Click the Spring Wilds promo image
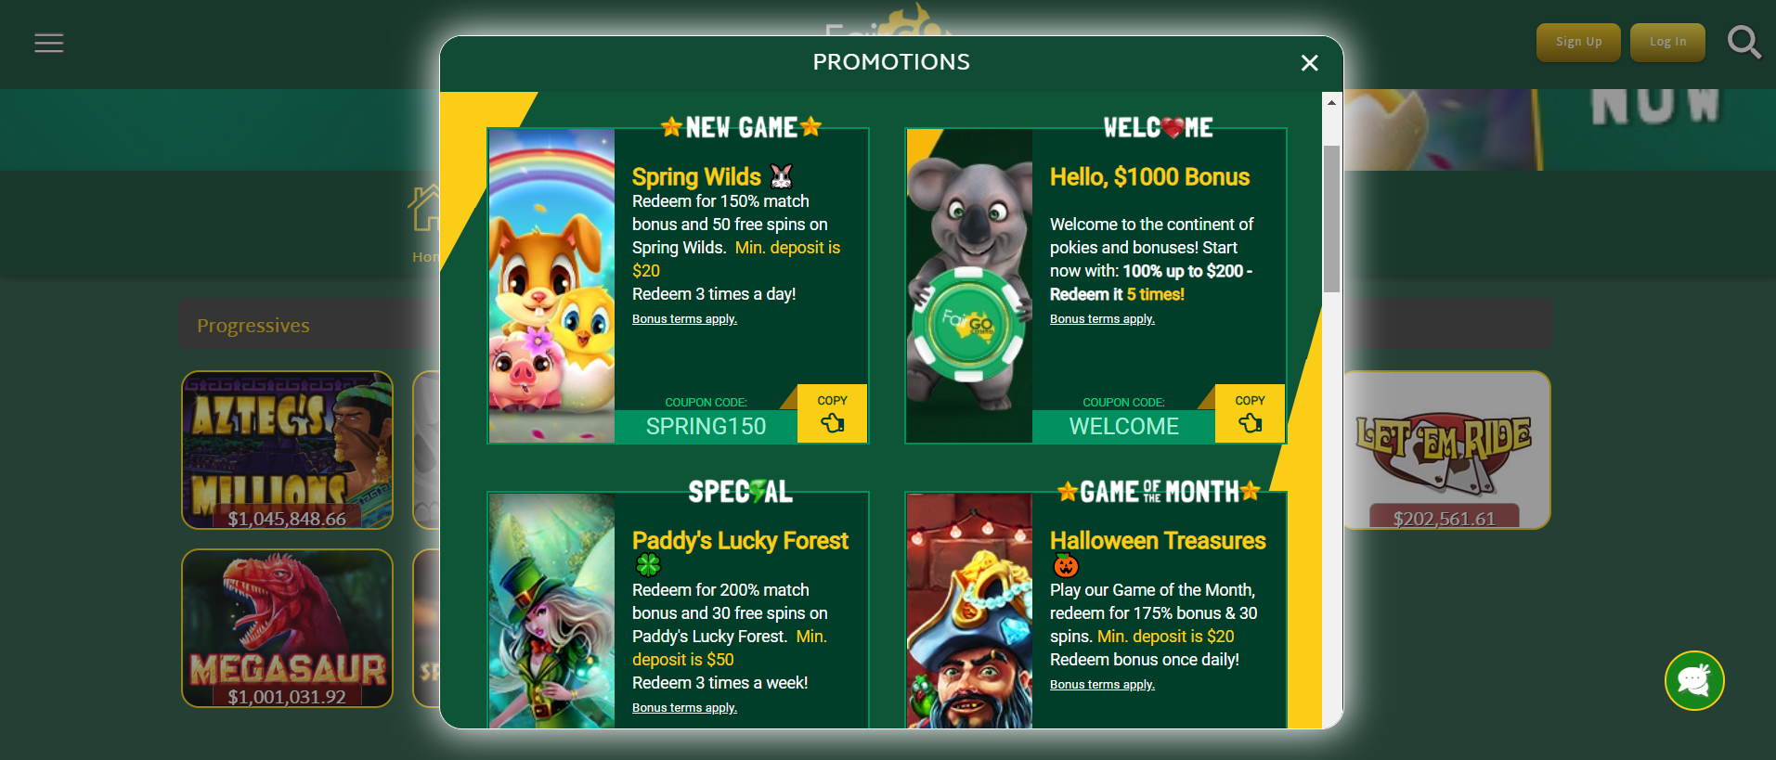This screenshot has height=760, width=1776. point(551,286)
